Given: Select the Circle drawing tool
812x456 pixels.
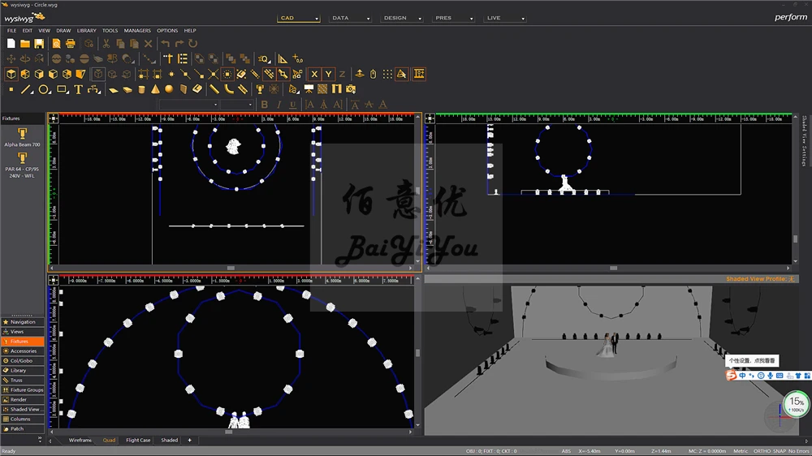Looking at the screenshot, I should [x=45, y=89].
